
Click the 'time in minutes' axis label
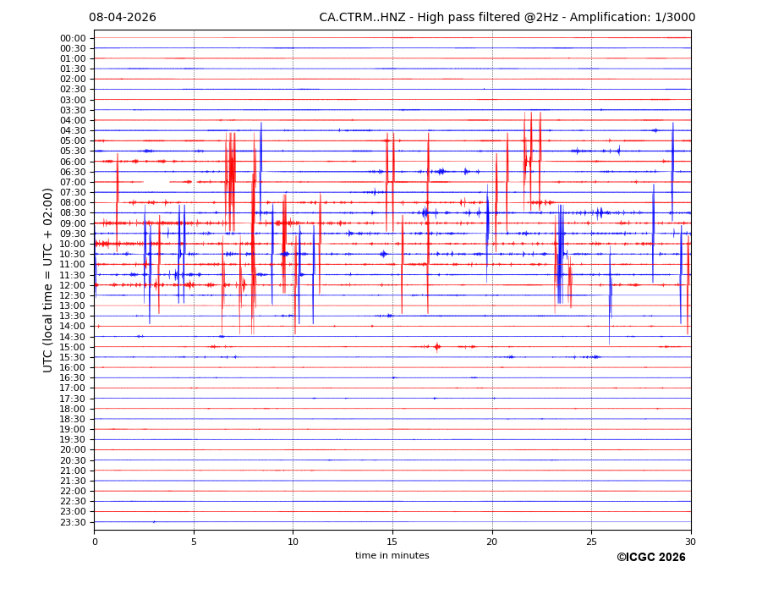[392, 555]
